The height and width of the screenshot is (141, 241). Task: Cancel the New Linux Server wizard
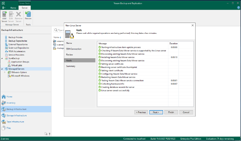point(186,112)
